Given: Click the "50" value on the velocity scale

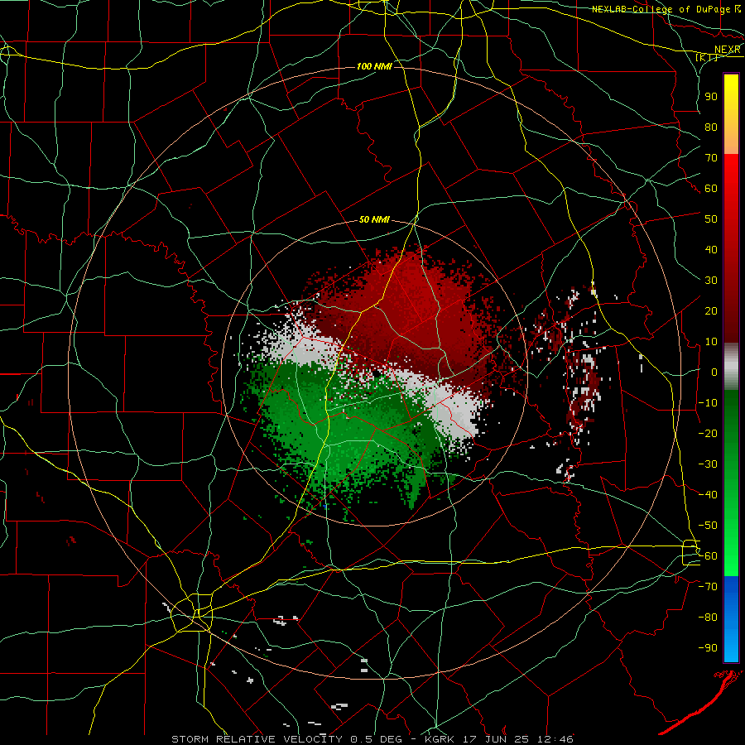Looking at the screenshot, I should pos(711,219).
